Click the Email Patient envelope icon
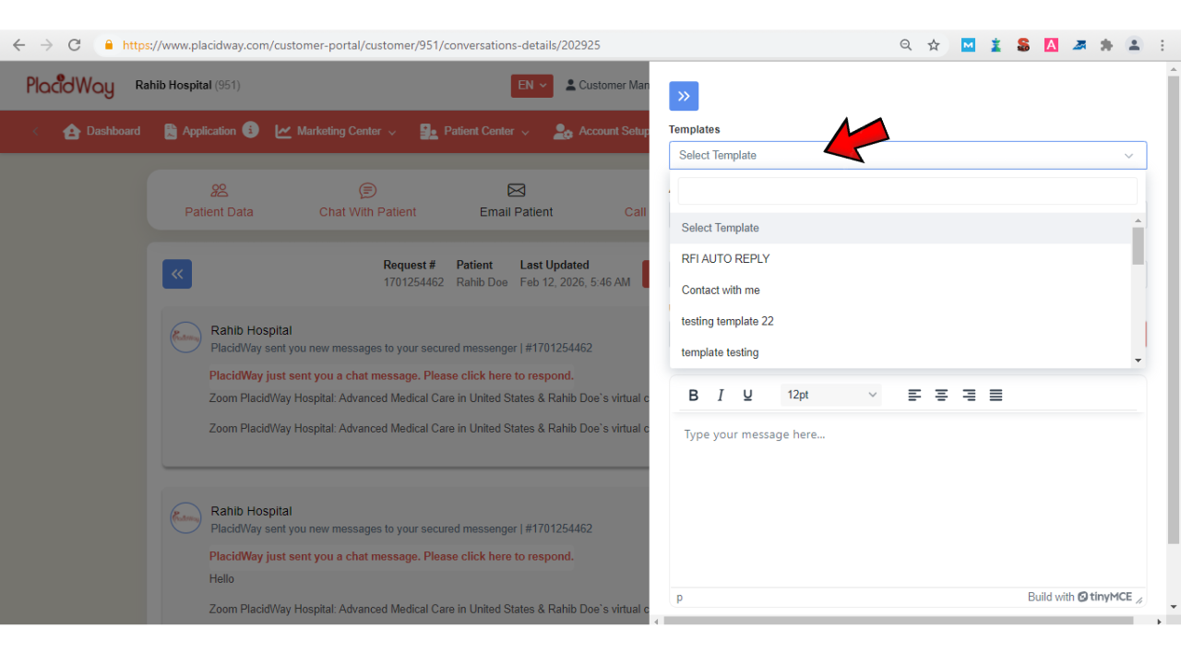Screen dimensions: 1181x664 (516, 191)
